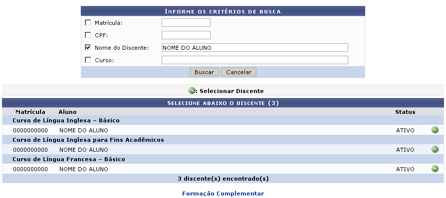Uncheck the Nome do Discente checkbox
Viewport: 446px width, 198px height.
coord(88,47)
